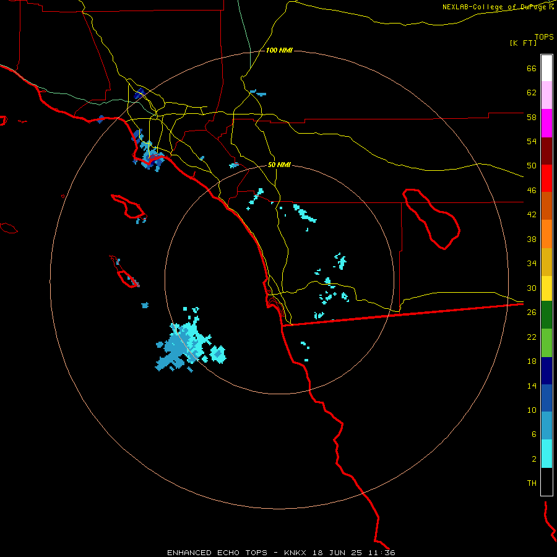
Task: Click the cyan 10 kft legend swatch
Action: (x=546, y=454)
